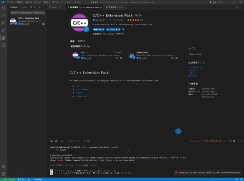Image resolution: width=244 pixels, height=181 pixels.
Task: Open the new terminal launch profile dropdown
Action: (x=227, y=141)
